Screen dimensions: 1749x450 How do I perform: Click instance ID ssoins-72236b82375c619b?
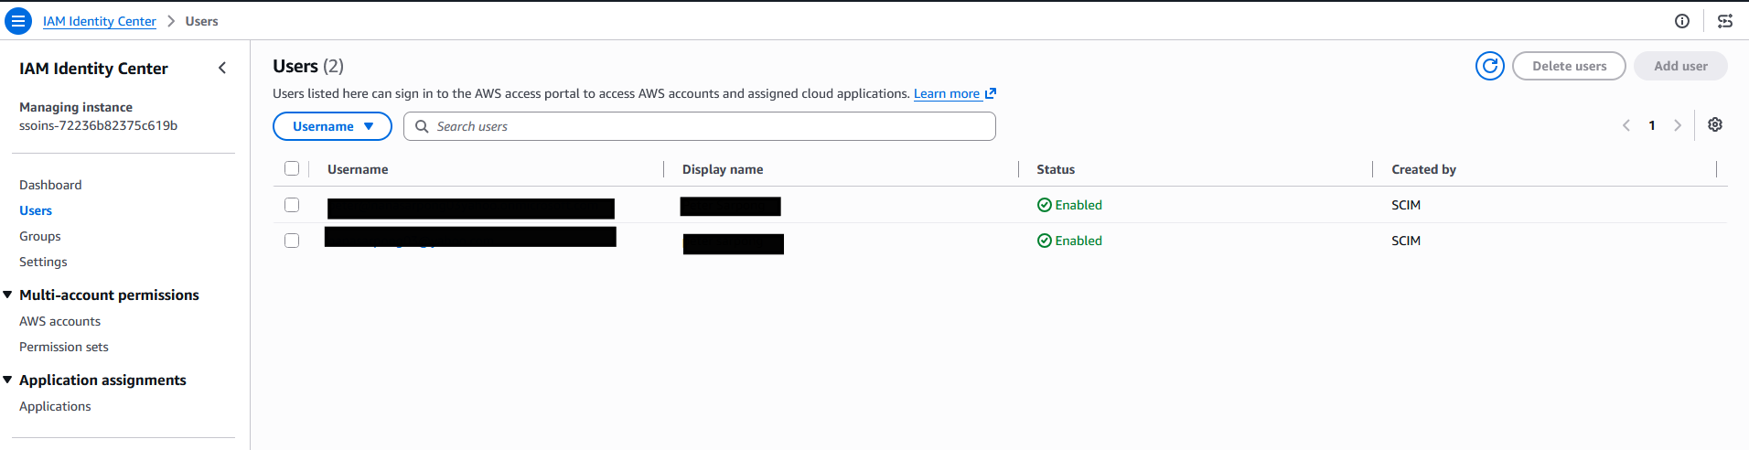(x=98, y=125)
